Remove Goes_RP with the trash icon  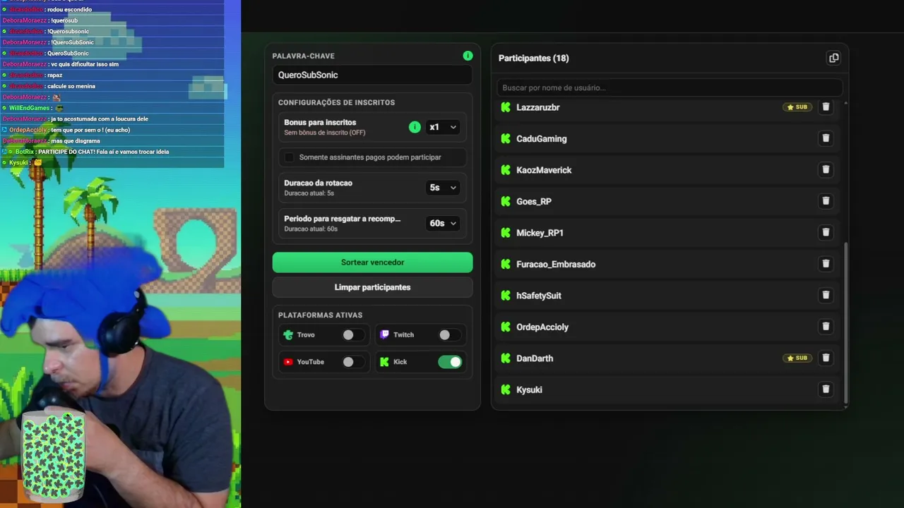click(x=826, y=201)
